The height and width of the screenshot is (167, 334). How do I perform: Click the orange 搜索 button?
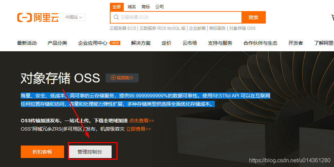pyautogui.click(x=254, y=17)
